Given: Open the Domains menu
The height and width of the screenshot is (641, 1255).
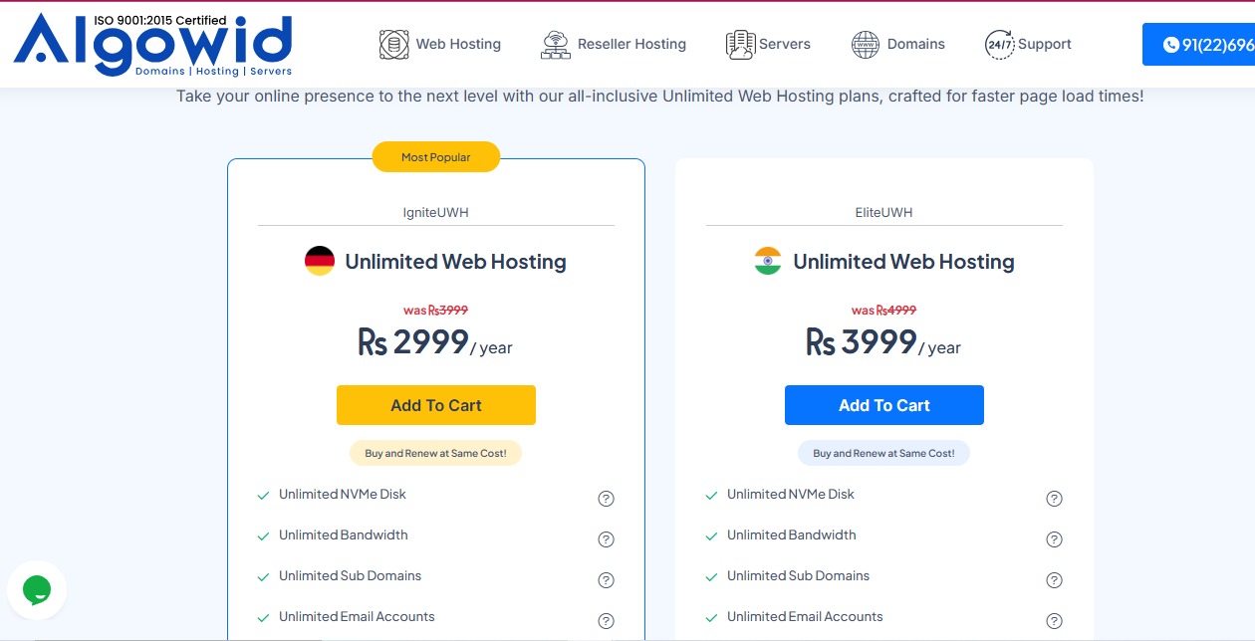Looking at the screenshot, I should point(915,45).
